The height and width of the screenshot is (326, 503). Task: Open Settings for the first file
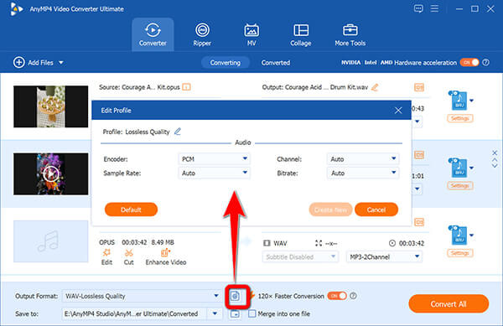click(x=459, y=118)
